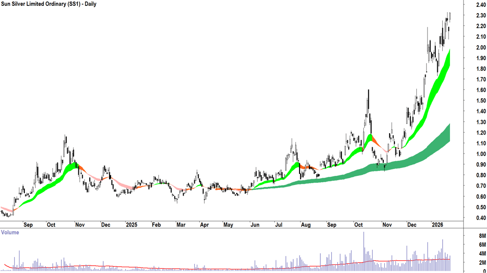Click the 1.80 price axis label
This screenshot has height=273, width=487.
tap(481, 69)
